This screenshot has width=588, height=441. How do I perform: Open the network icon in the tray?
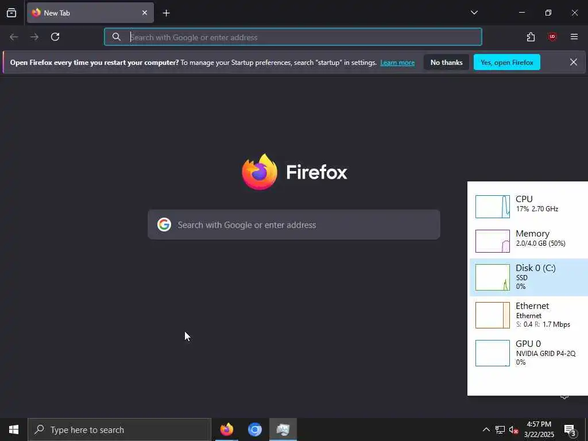pos(500,430)
